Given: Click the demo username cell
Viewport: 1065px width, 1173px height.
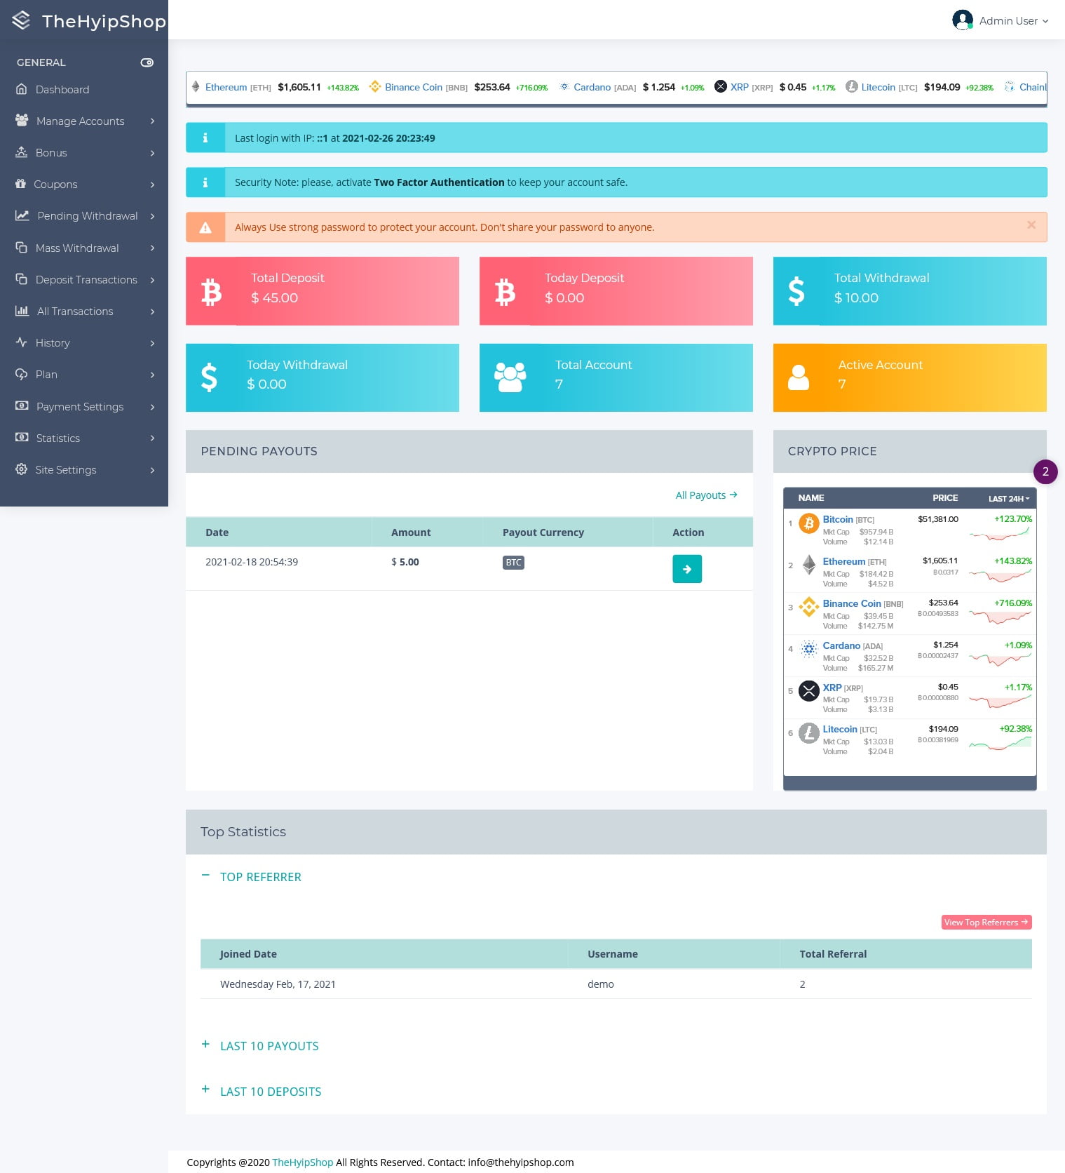Looking at the screenshot, I should [x=601, y=984].
